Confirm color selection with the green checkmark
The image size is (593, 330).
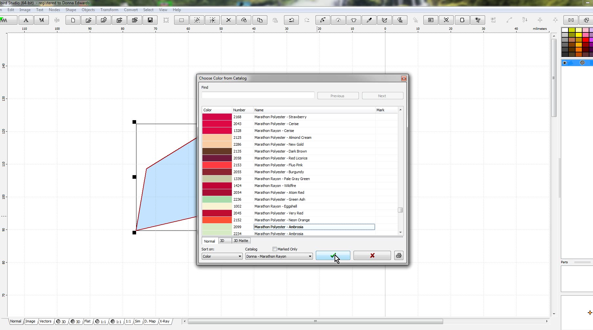coord(333,255)
